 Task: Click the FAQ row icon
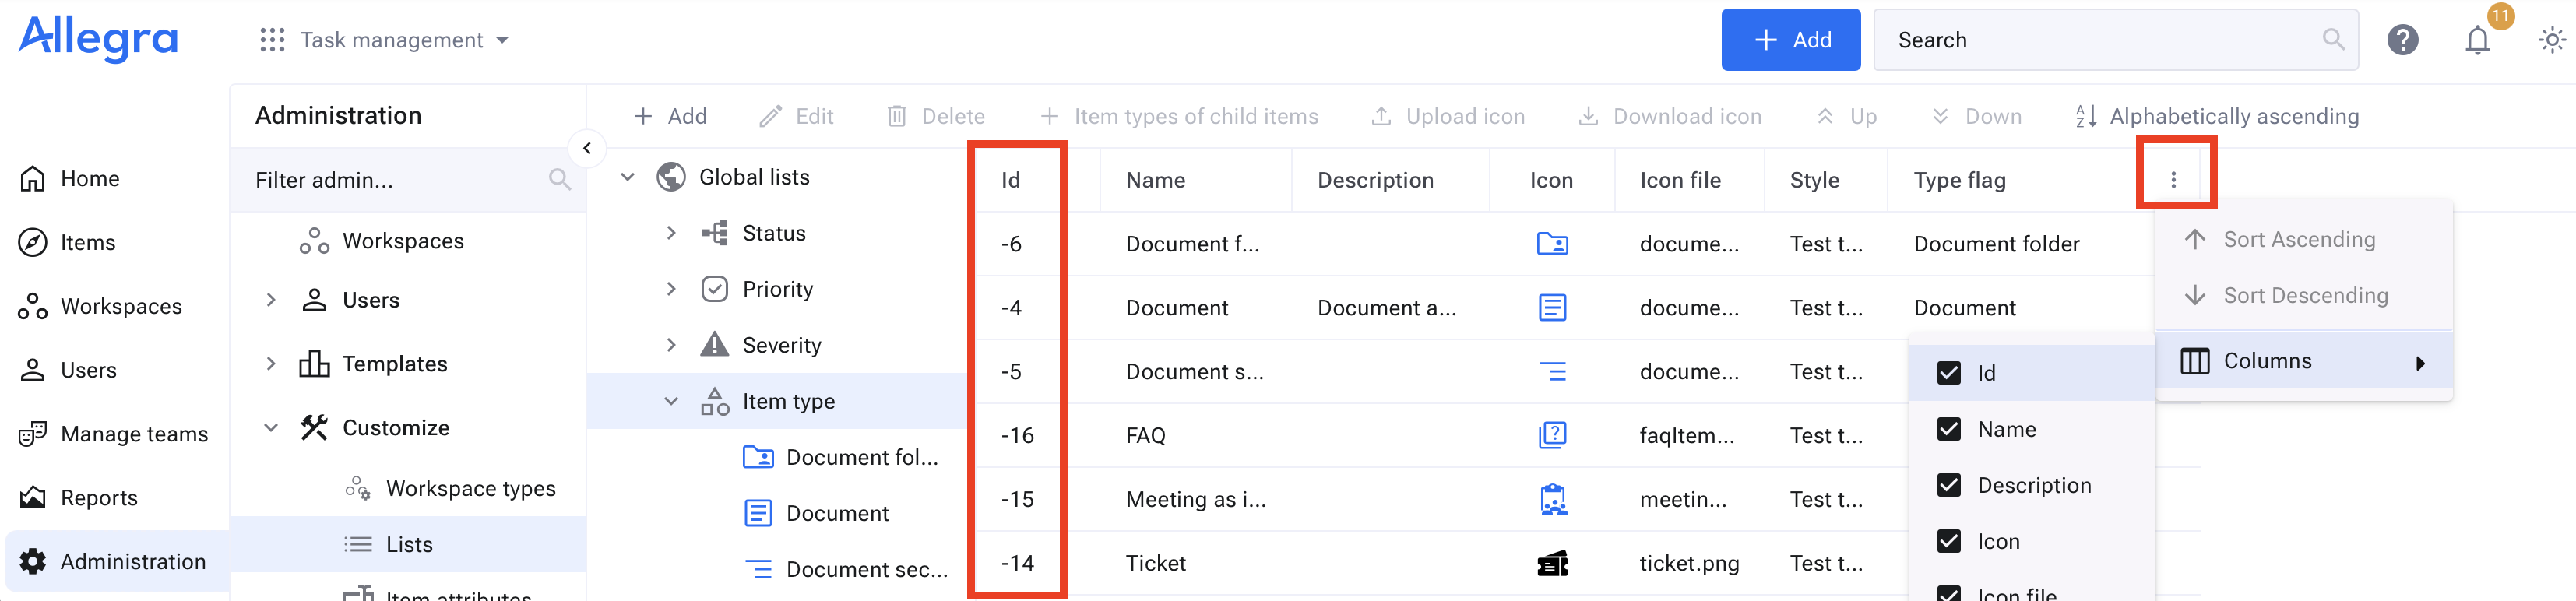point(1552,435)
